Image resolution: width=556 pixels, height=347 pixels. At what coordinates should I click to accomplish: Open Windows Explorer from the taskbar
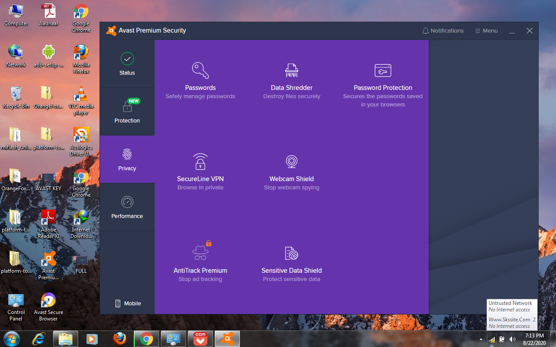pyautogui.click(x=66, y=339)
